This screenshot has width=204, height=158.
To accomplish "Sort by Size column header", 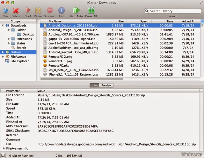I will [x=114, y=21].
